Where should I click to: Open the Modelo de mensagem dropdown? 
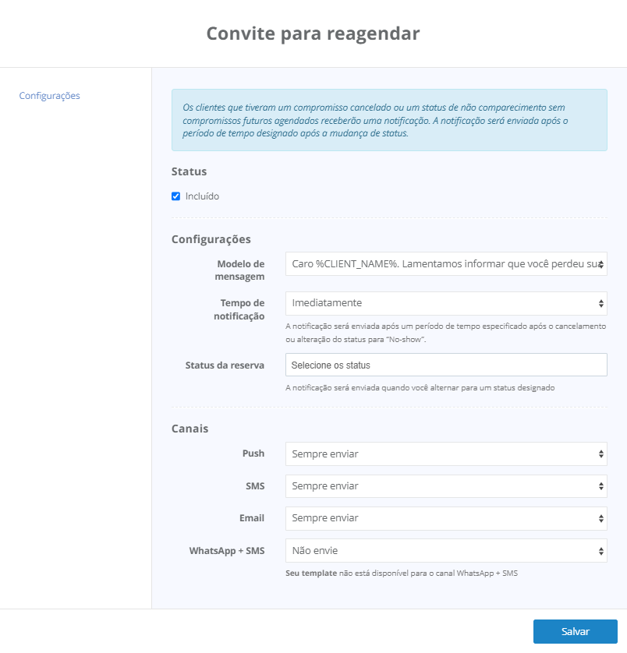point(445,264)
